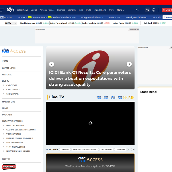Open the Storyboard18 logo link
This screenshot has width=172, height=172.
coord(9,167)
